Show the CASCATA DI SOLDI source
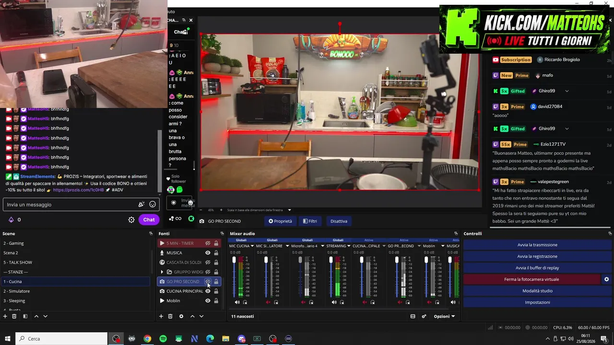The image size is (614, 345). click(x=208, y=263)
